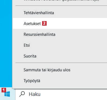Screen dimensions: 107x100
Task: Click into the Haku search field
Action: tap(61, 94)
